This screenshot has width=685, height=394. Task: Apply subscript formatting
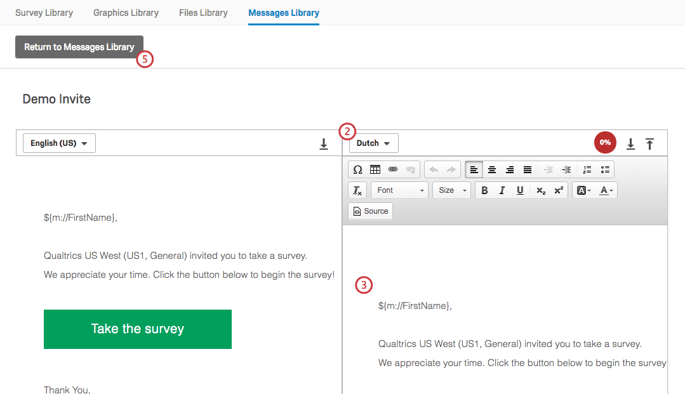540,190
